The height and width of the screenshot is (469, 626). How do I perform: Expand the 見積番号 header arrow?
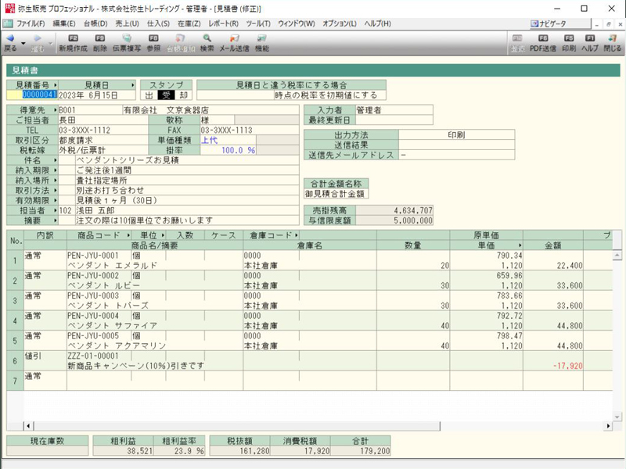(55, 85)
